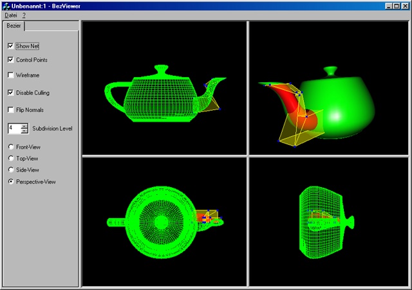Choose the Side-View radio option
The image size is (412, 290).
point(11,170)
